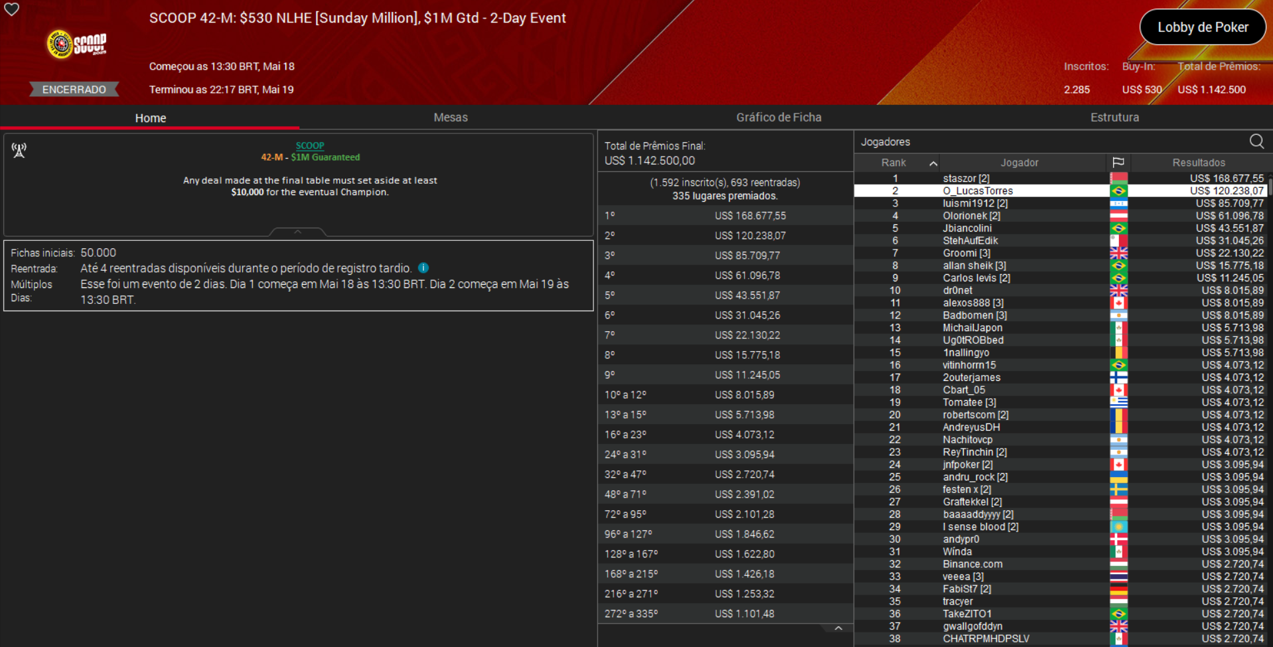Click the flag next to Jbiancolini
This screenshot has width=1273, height=647.
click(x=1118, y=228)
